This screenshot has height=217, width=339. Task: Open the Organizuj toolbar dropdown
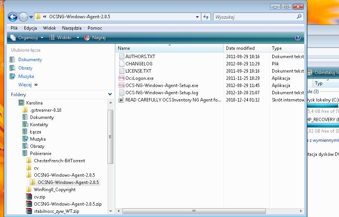tap(27, 38)
